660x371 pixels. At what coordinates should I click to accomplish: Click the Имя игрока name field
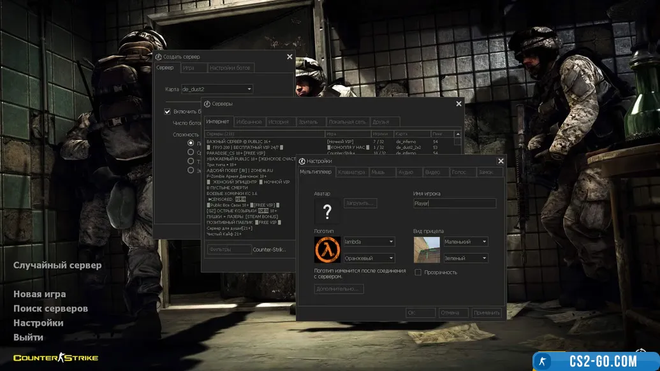click(455, 203)
